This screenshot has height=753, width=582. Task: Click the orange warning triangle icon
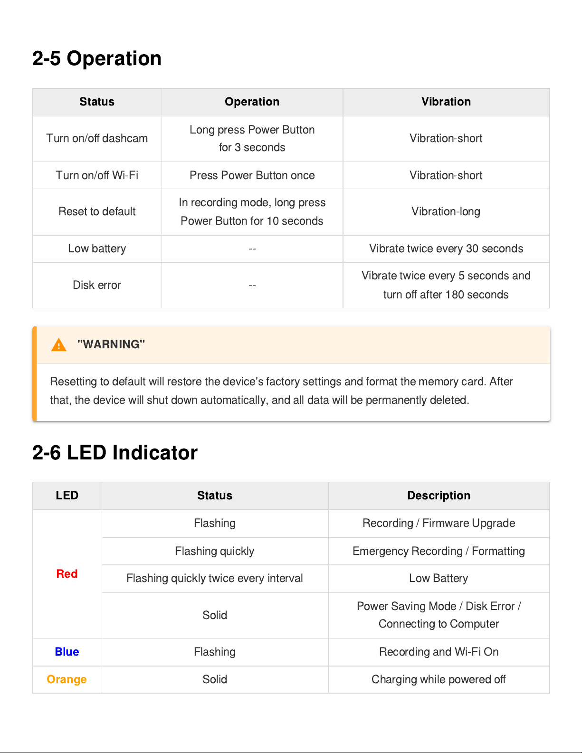point(59,345)
